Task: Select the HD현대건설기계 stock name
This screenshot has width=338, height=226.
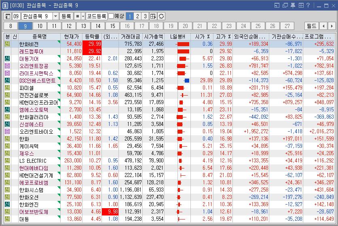Action: click(36, 175)
